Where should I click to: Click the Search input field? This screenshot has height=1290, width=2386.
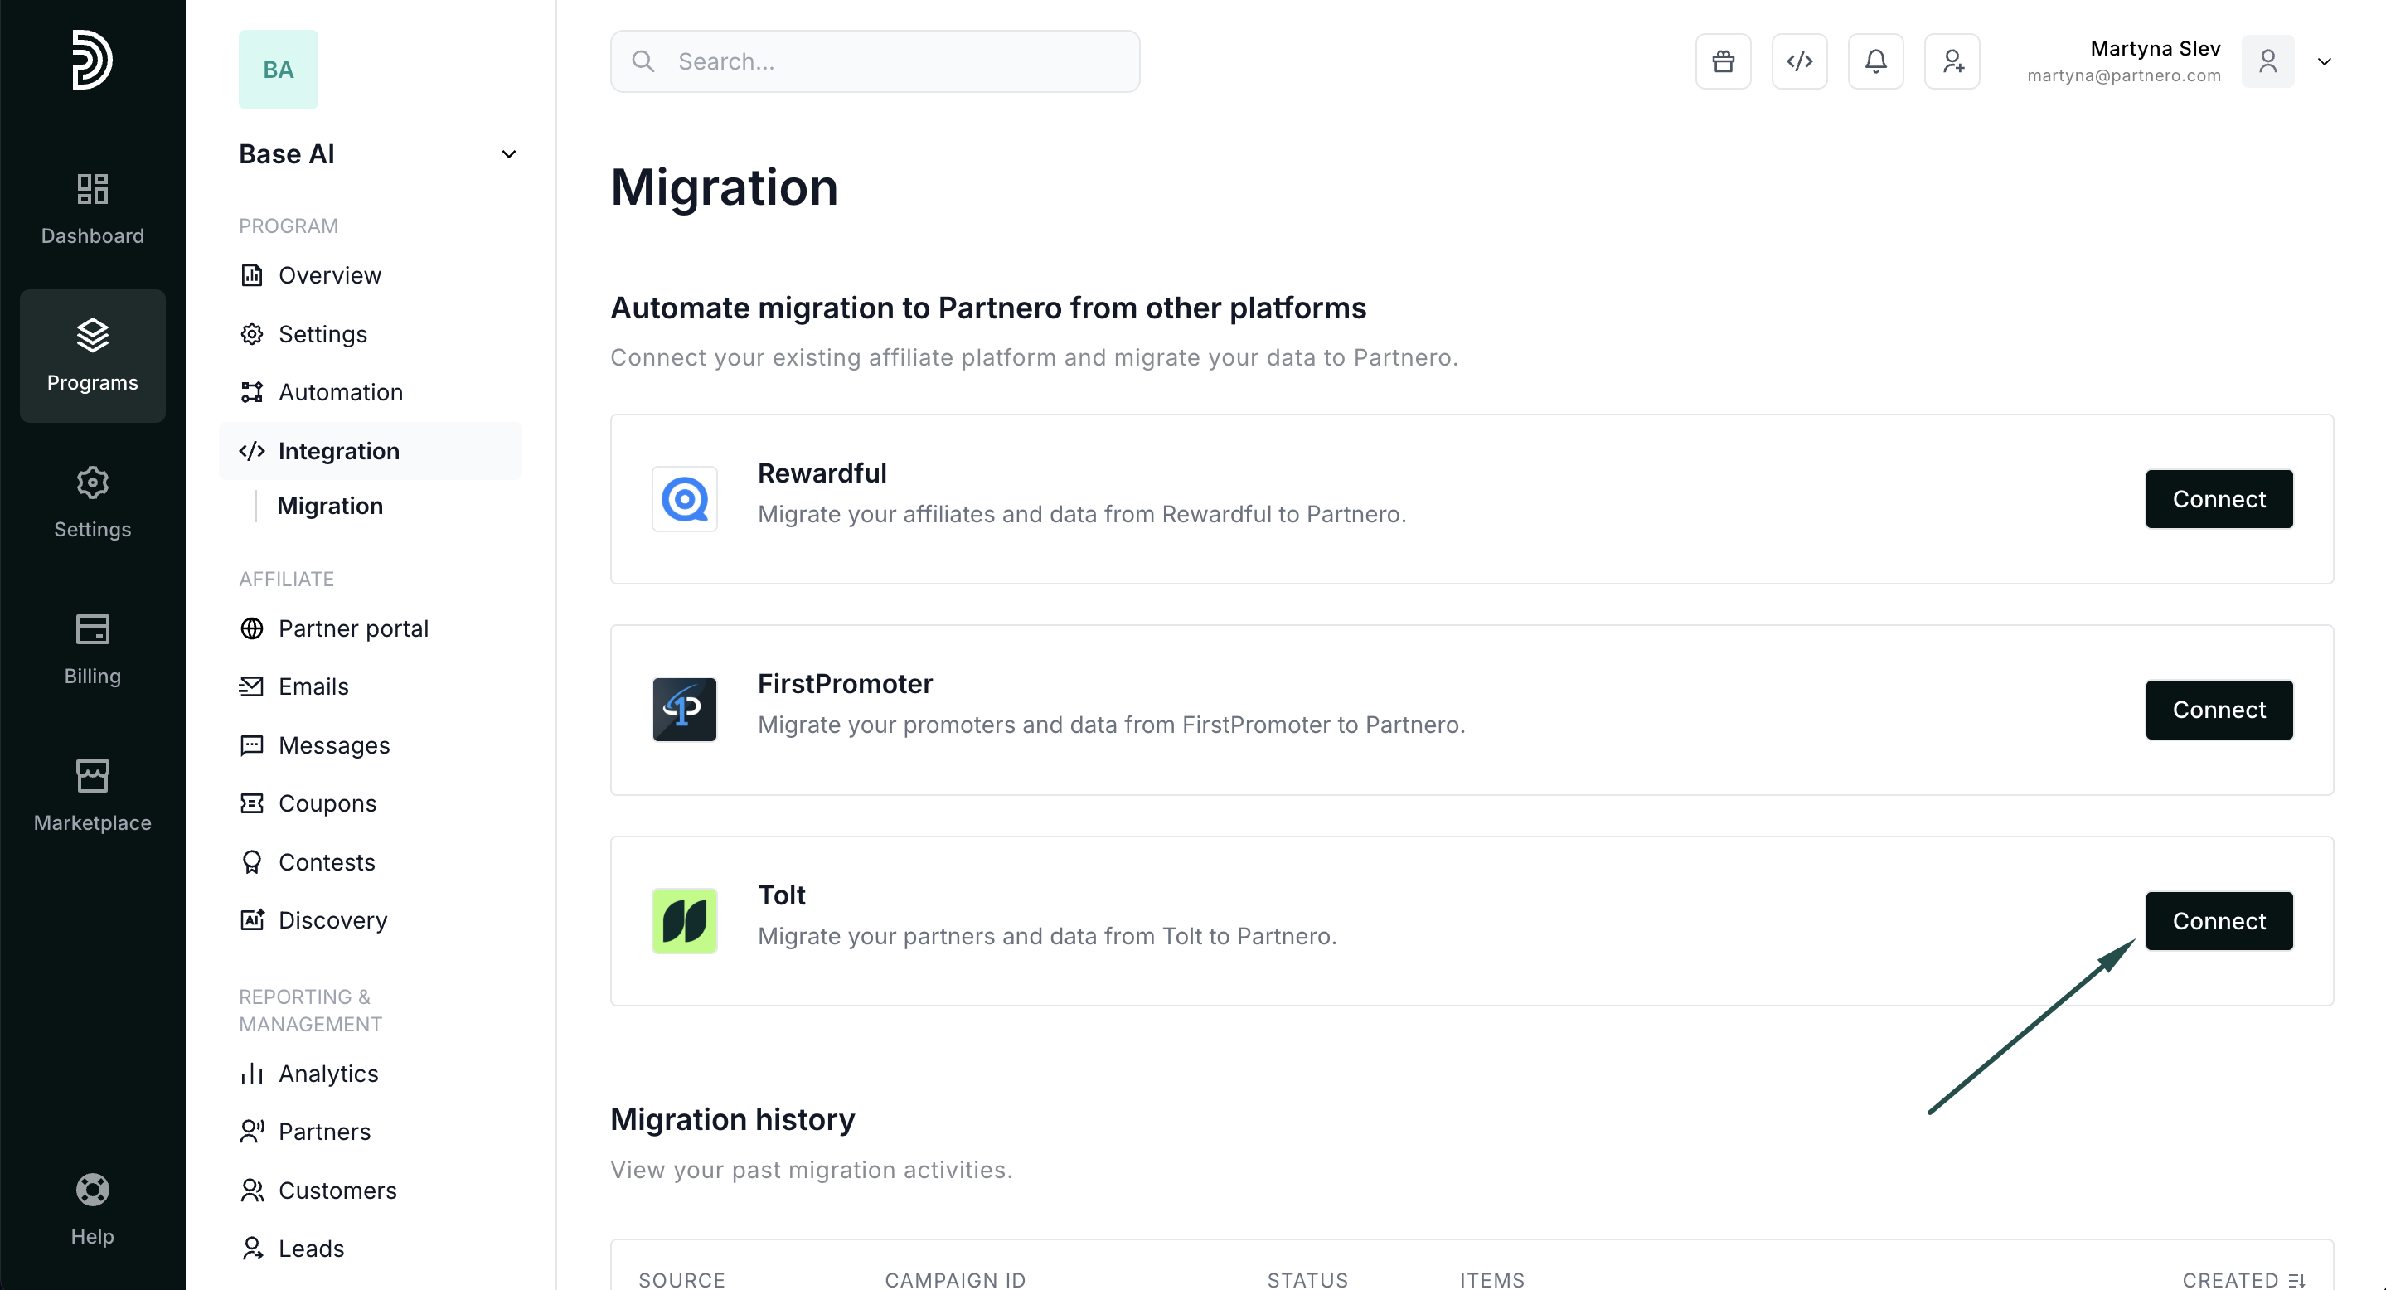pos(875,61)
